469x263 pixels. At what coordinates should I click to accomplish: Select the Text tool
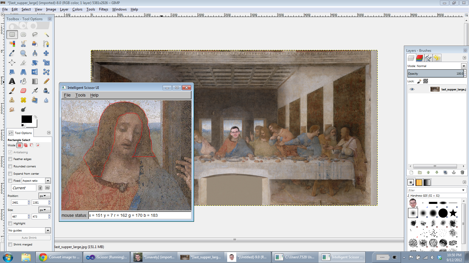(12, 81)
